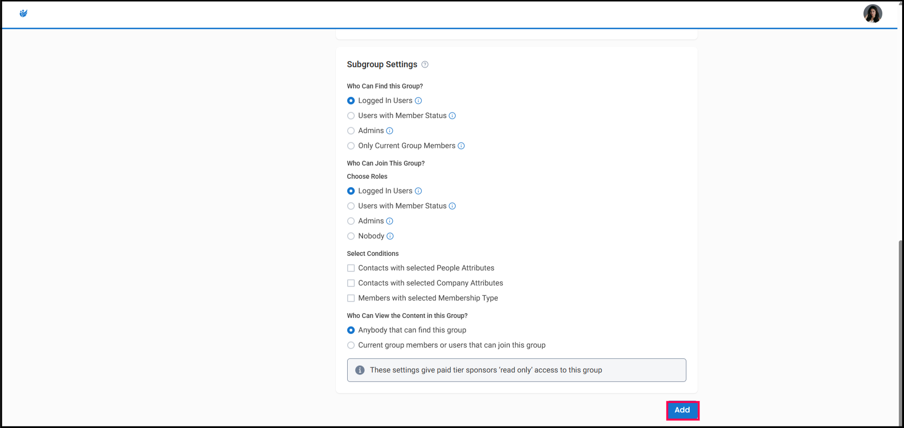Screen dimensions: 904x428
Task: Check Contacts with selected Company Attributes
Action: (351, 283)
